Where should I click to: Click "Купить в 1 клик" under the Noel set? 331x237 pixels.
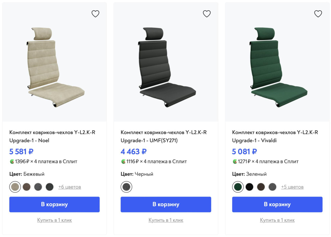[x=54, y=220]
